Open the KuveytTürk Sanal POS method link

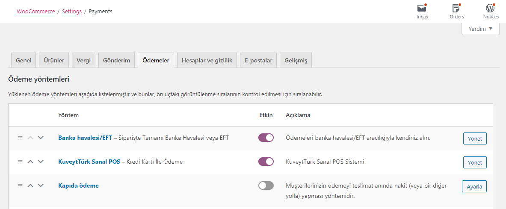tap(89, 162)
